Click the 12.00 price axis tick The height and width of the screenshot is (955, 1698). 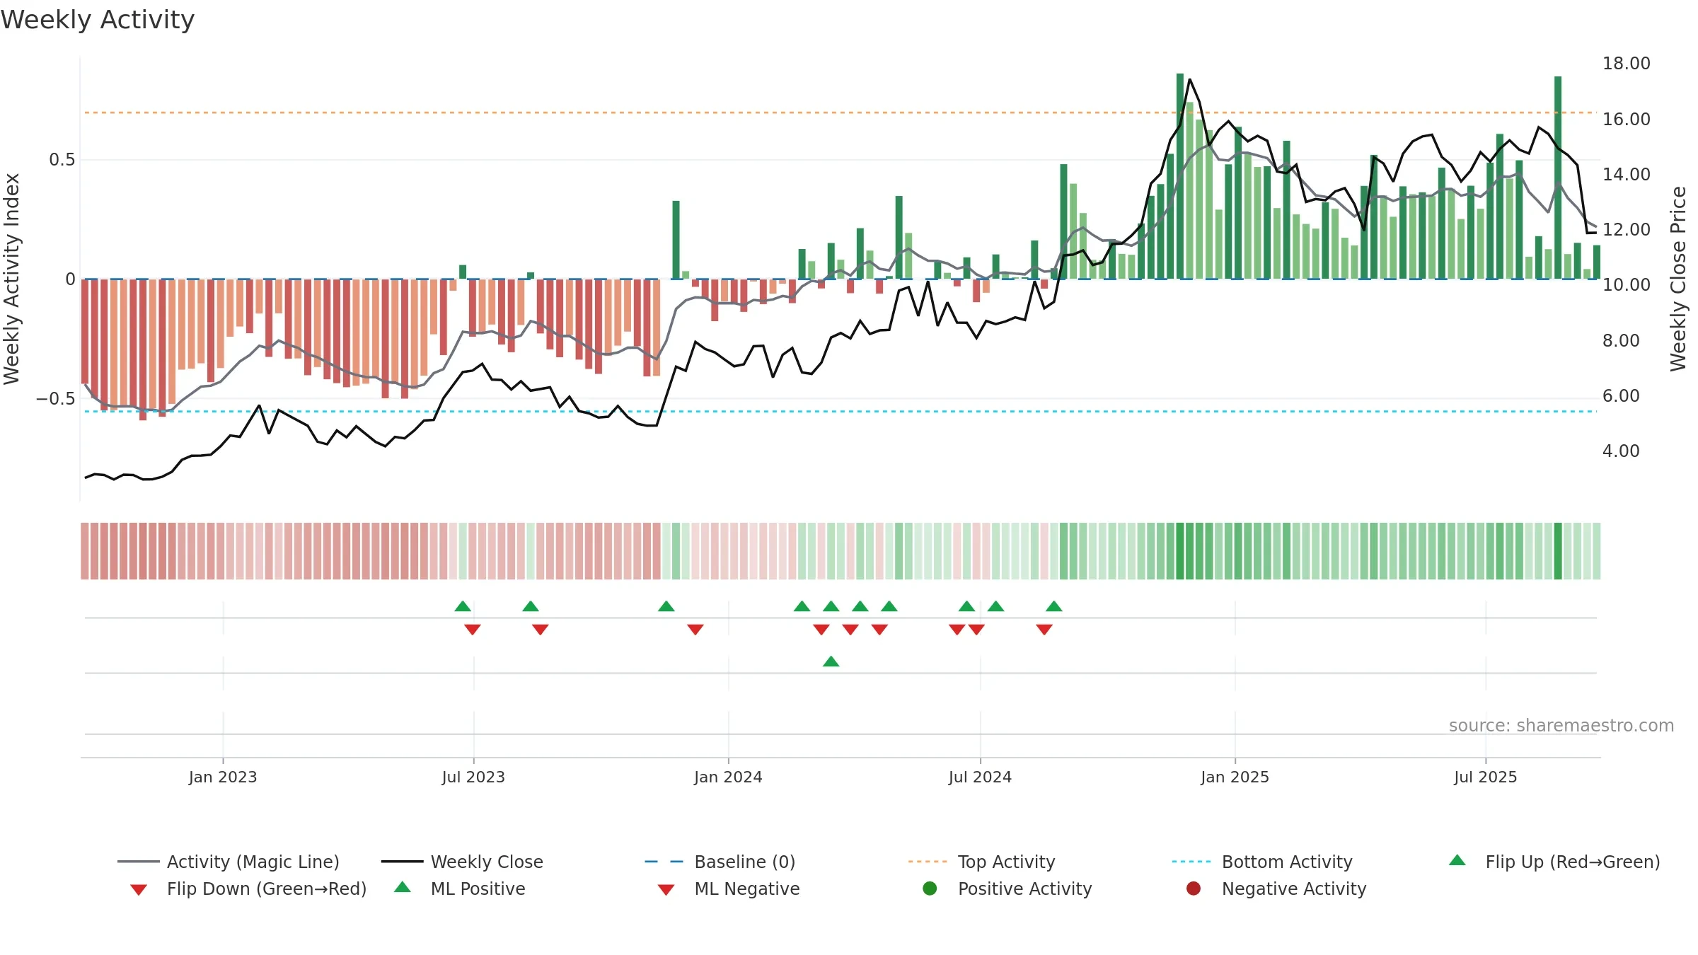pos(1627,229)
